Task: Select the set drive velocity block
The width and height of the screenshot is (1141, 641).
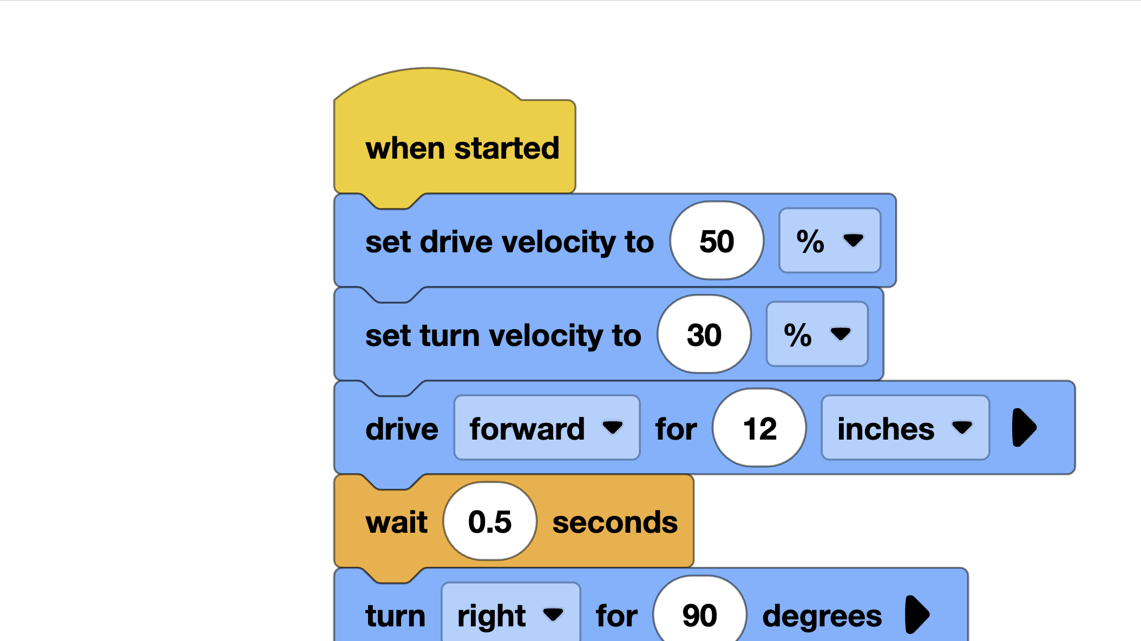Action: pyautogui.click(x=509, y=241)
